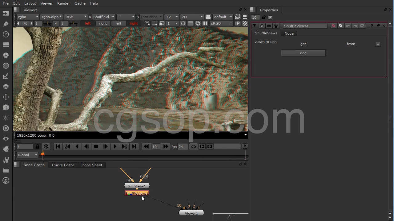Go to the last frame
This screenshot has height=221, width=394.
[134, 147]
